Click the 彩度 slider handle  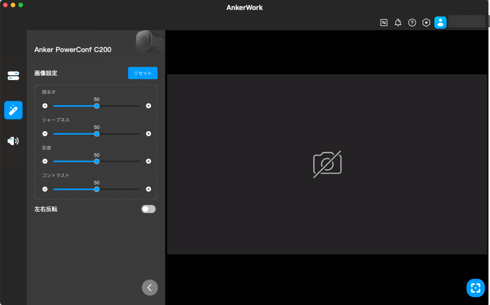click(97, 161)
